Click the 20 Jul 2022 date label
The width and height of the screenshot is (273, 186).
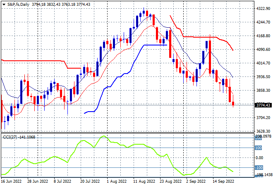(x=90, y=181)
